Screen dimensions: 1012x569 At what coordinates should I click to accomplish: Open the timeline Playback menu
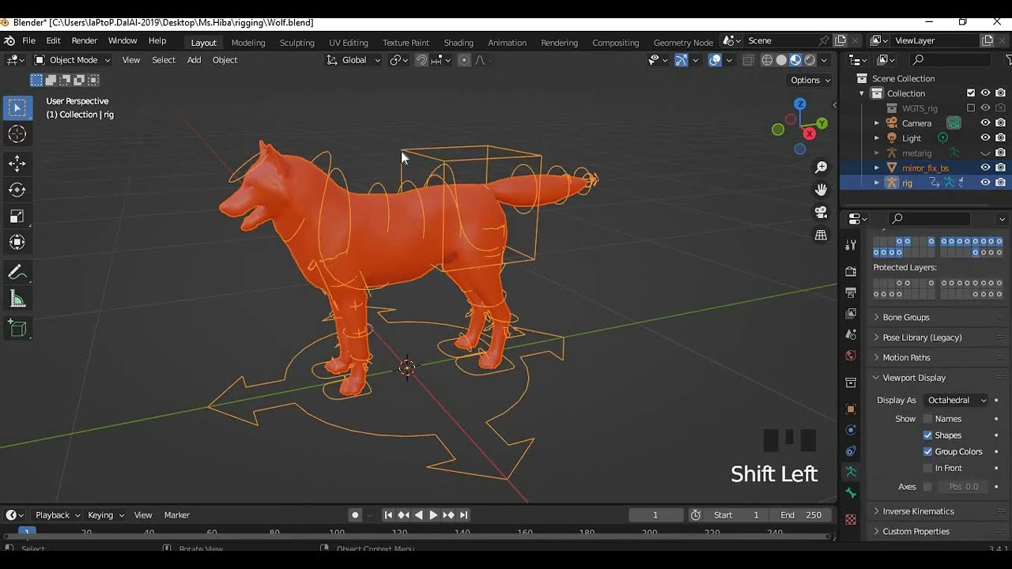pyautogui.click(x=59, y=515)
